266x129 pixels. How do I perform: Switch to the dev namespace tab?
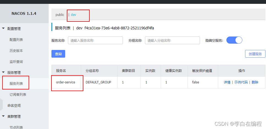[x=73, y=15]
